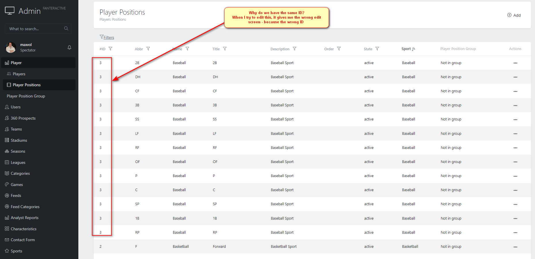Sort by the Sport column
Image resolution: width=535 pixels, height=259 pixels.
point(408,49)
